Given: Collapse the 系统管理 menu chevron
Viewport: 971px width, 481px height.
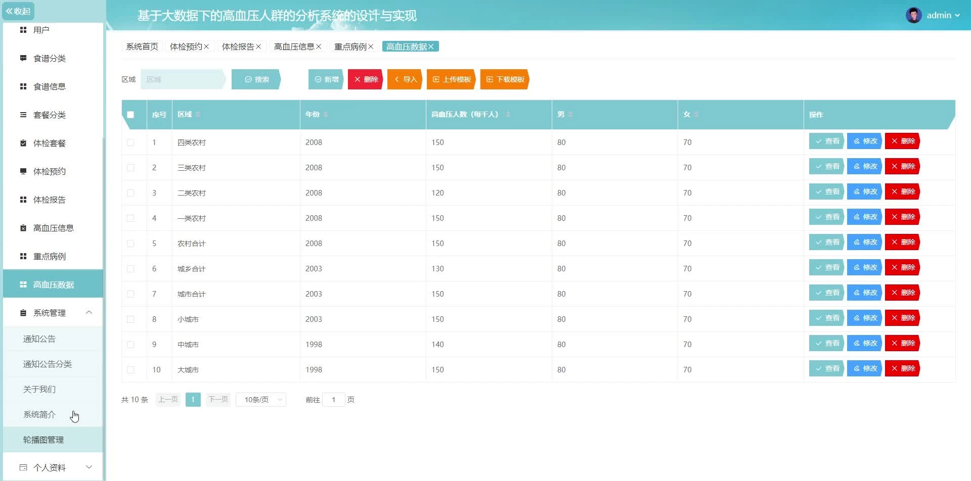Looking at the screenshot, I should tap(89, 313).
